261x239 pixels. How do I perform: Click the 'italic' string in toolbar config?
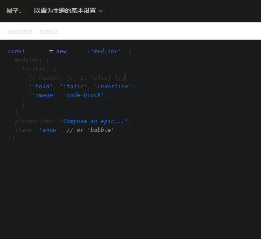[x=73, y=86]
